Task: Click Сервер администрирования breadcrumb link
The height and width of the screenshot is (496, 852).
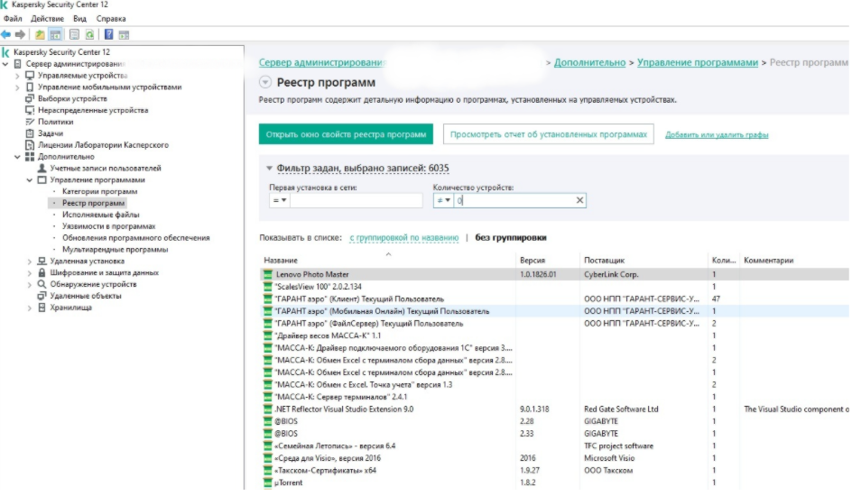Action: pyautogui.click(x=322, y=62)
